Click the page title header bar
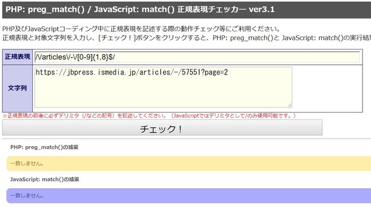 click(x=187, y=10)
